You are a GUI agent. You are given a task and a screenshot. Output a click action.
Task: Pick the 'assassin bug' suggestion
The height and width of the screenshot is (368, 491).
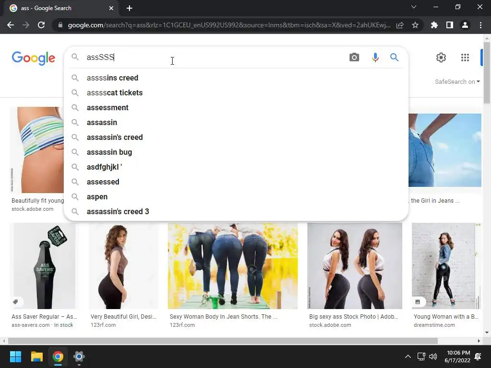click(236, 152)
